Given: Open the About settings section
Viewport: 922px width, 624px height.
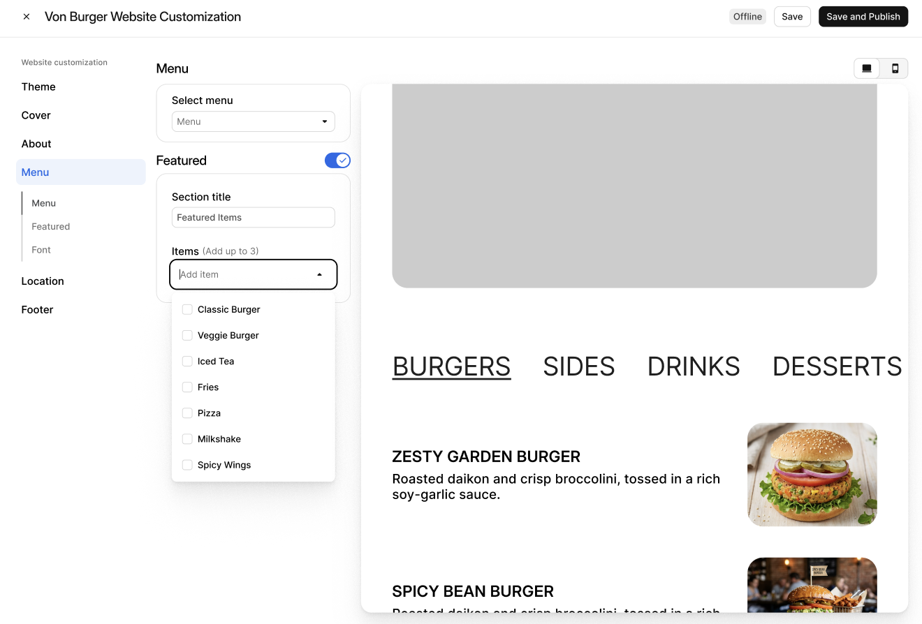Looking at the screenshot, I should pyautogui.click(x=36, y=144).
